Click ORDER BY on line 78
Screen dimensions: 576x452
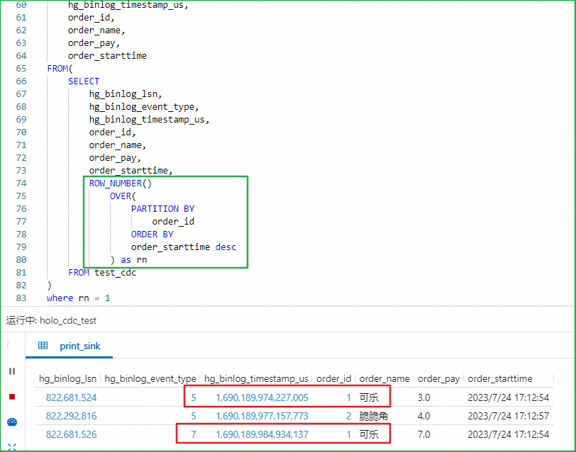[152, 234]
